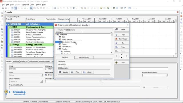Click the move up arrow in OBS dialog

(122, 55)
